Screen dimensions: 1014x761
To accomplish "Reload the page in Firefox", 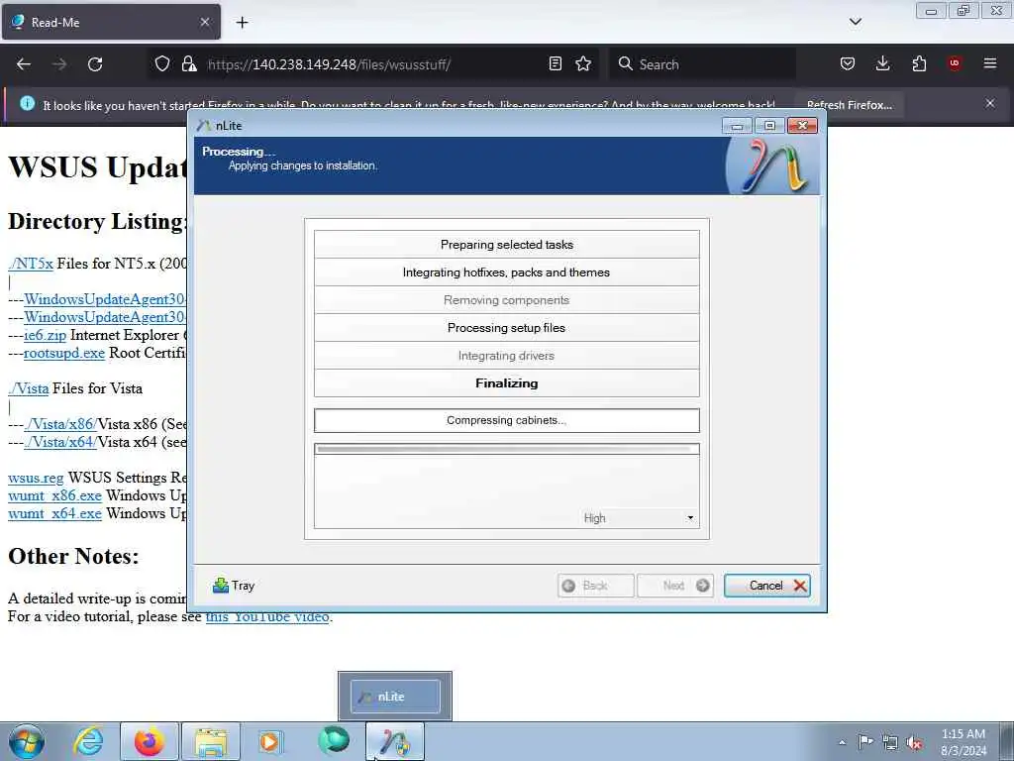I will 95,64.
